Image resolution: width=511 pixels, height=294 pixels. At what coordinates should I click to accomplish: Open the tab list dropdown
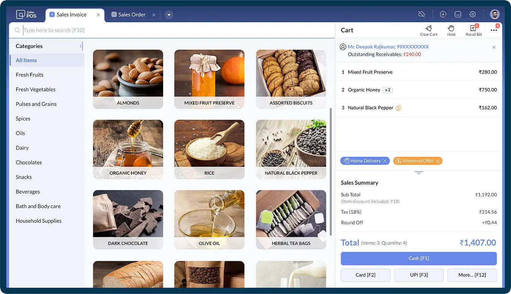point(169,15)
